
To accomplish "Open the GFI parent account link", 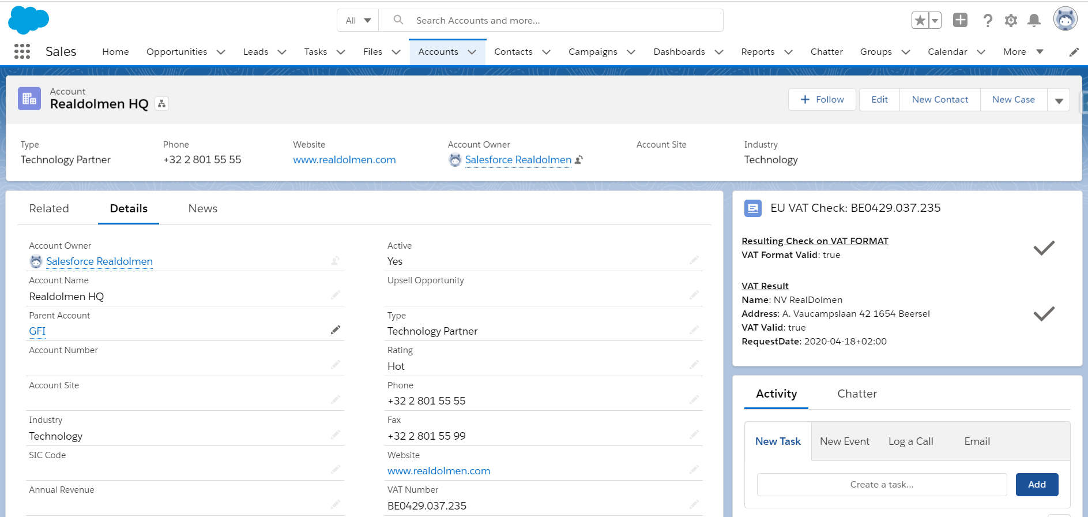I will (37, 331).
